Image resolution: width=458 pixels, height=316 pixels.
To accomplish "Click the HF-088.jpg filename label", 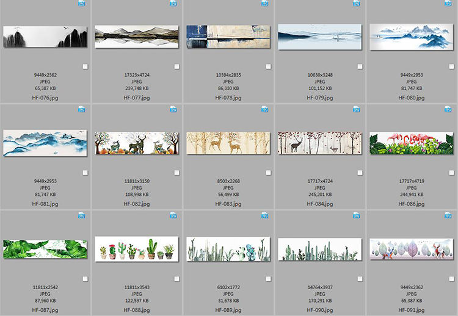I will click(137, 309).
